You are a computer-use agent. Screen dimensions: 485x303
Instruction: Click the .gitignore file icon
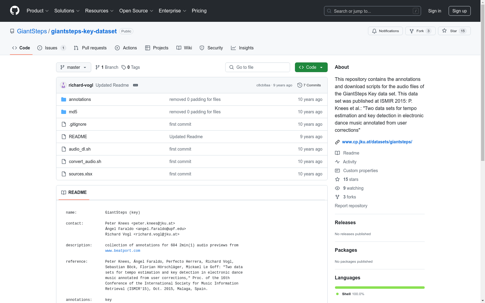pos(64,124)
